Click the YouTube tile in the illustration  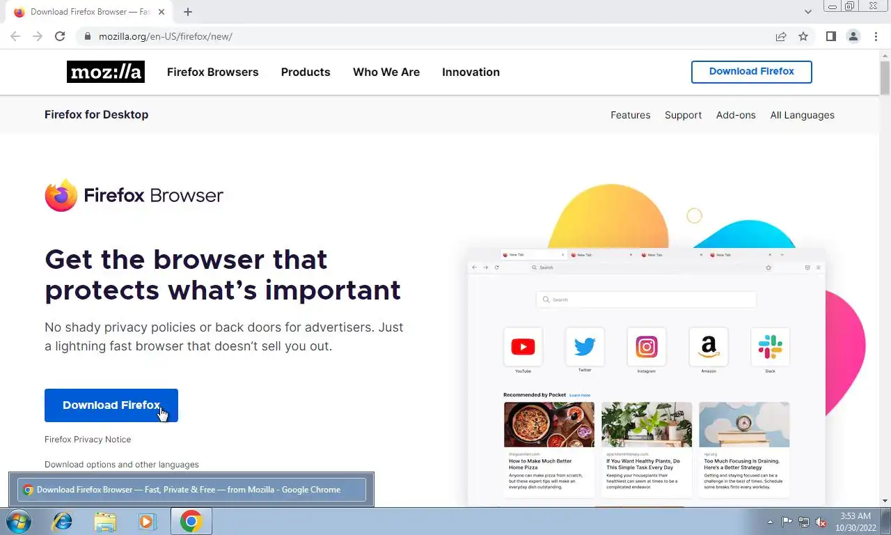[x=523, y=347]
